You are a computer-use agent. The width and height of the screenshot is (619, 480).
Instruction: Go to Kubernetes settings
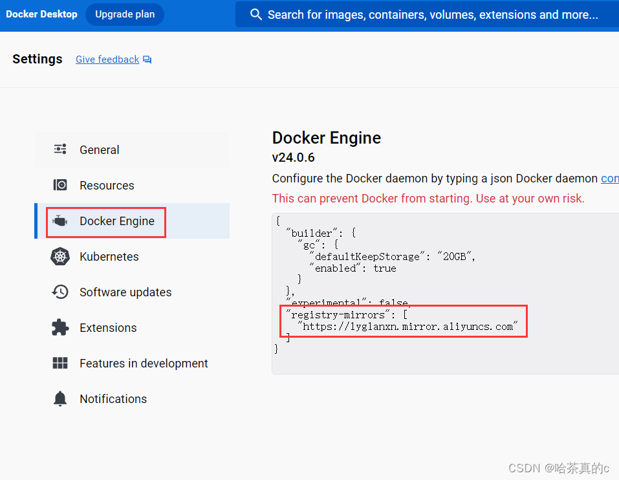(x=132, y=256)
